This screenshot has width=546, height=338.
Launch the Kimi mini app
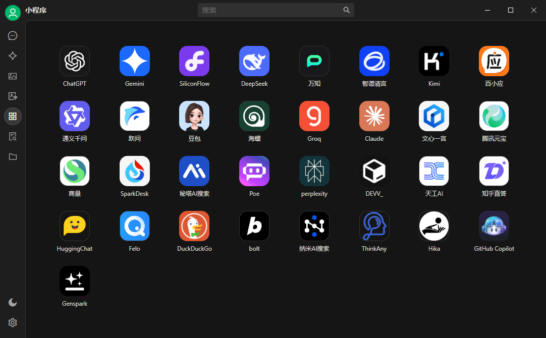tap(434, 61)
